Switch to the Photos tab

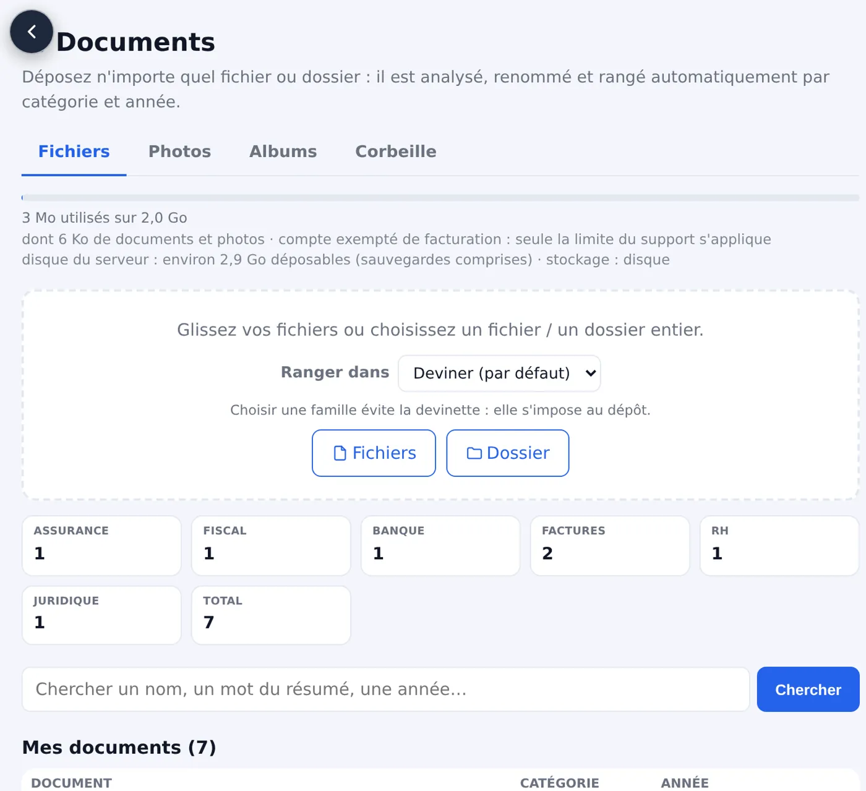(179, 152)
